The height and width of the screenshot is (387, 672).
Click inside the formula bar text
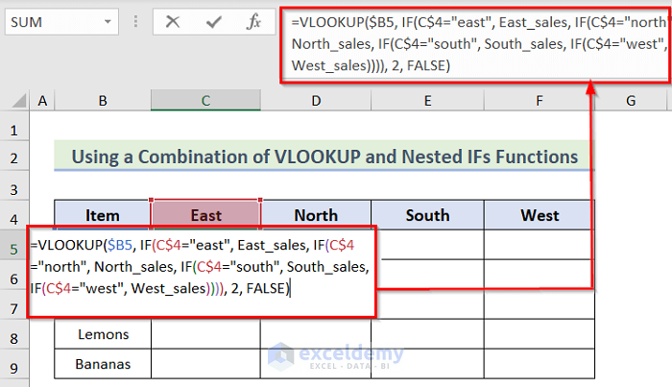(x=470, y=42)
